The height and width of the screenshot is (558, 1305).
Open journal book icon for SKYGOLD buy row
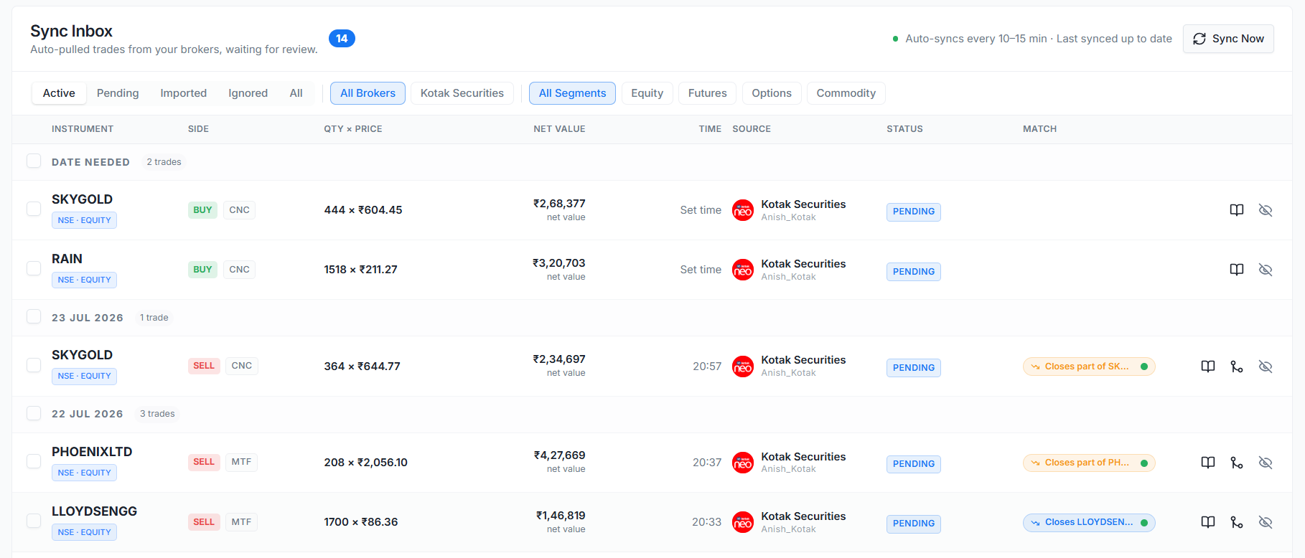(1237, 210)
